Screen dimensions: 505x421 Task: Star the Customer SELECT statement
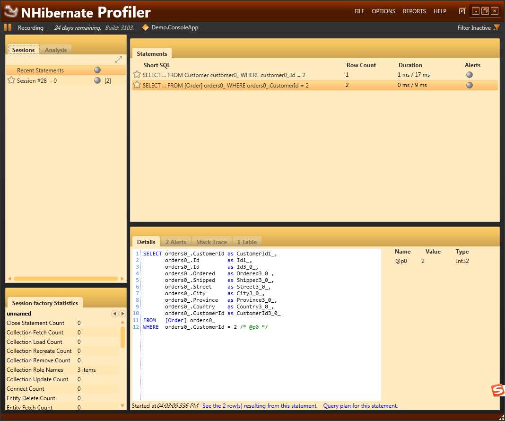137,74
